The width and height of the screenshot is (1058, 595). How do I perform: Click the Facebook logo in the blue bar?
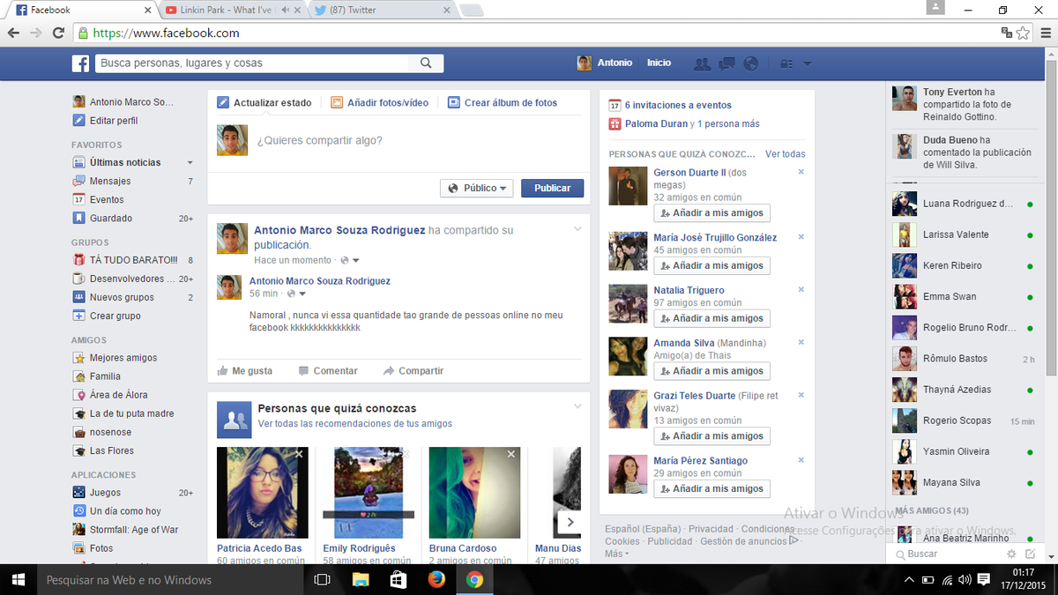click(80, 63)
